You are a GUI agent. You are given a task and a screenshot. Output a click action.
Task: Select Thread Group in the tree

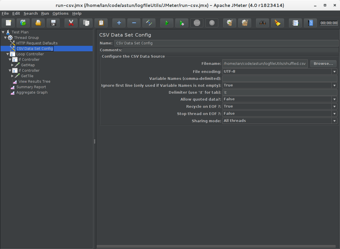coord(26,38)
